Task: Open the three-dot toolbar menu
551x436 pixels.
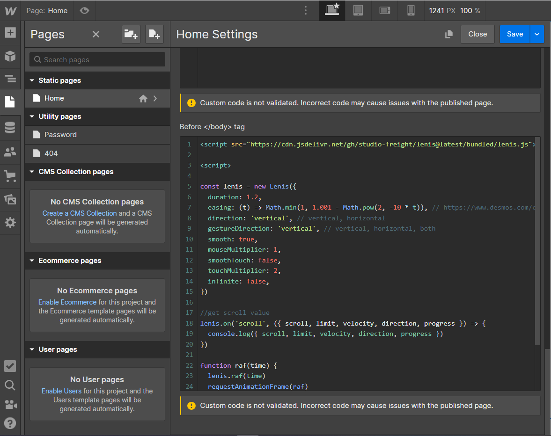Action: click(x=306, y=10)
